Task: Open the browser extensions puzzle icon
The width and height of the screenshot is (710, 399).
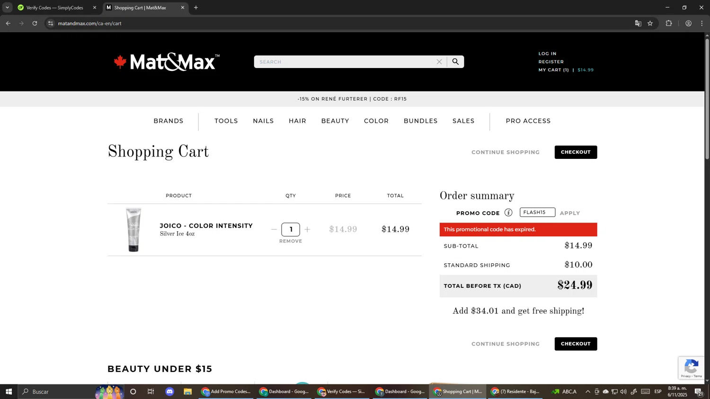Action: (669, 23)
